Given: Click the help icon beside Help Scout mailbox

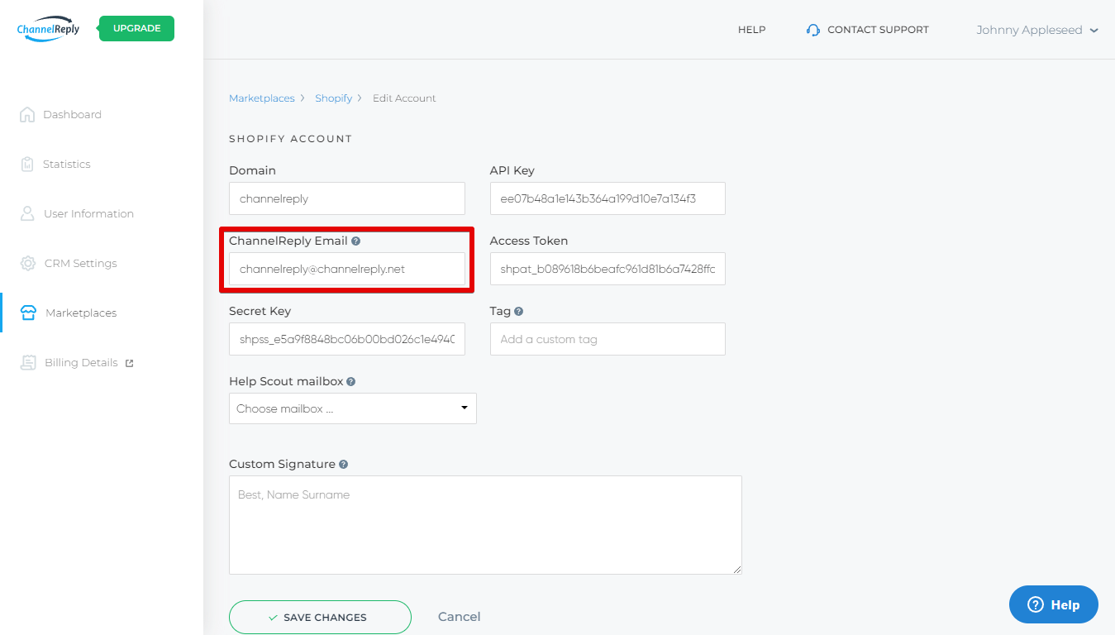Looking at the screenshot, I should (x=351, y=382).
